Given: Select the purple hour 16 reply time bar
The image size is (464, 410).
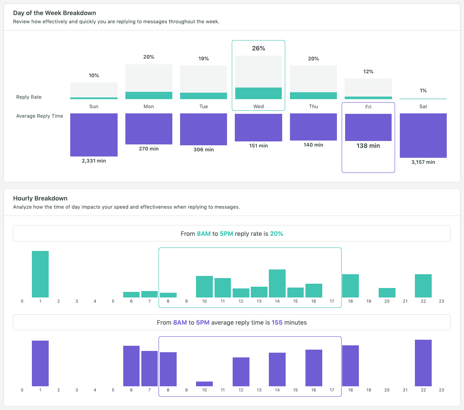Looking at the screenshot, I should [314, 368].
